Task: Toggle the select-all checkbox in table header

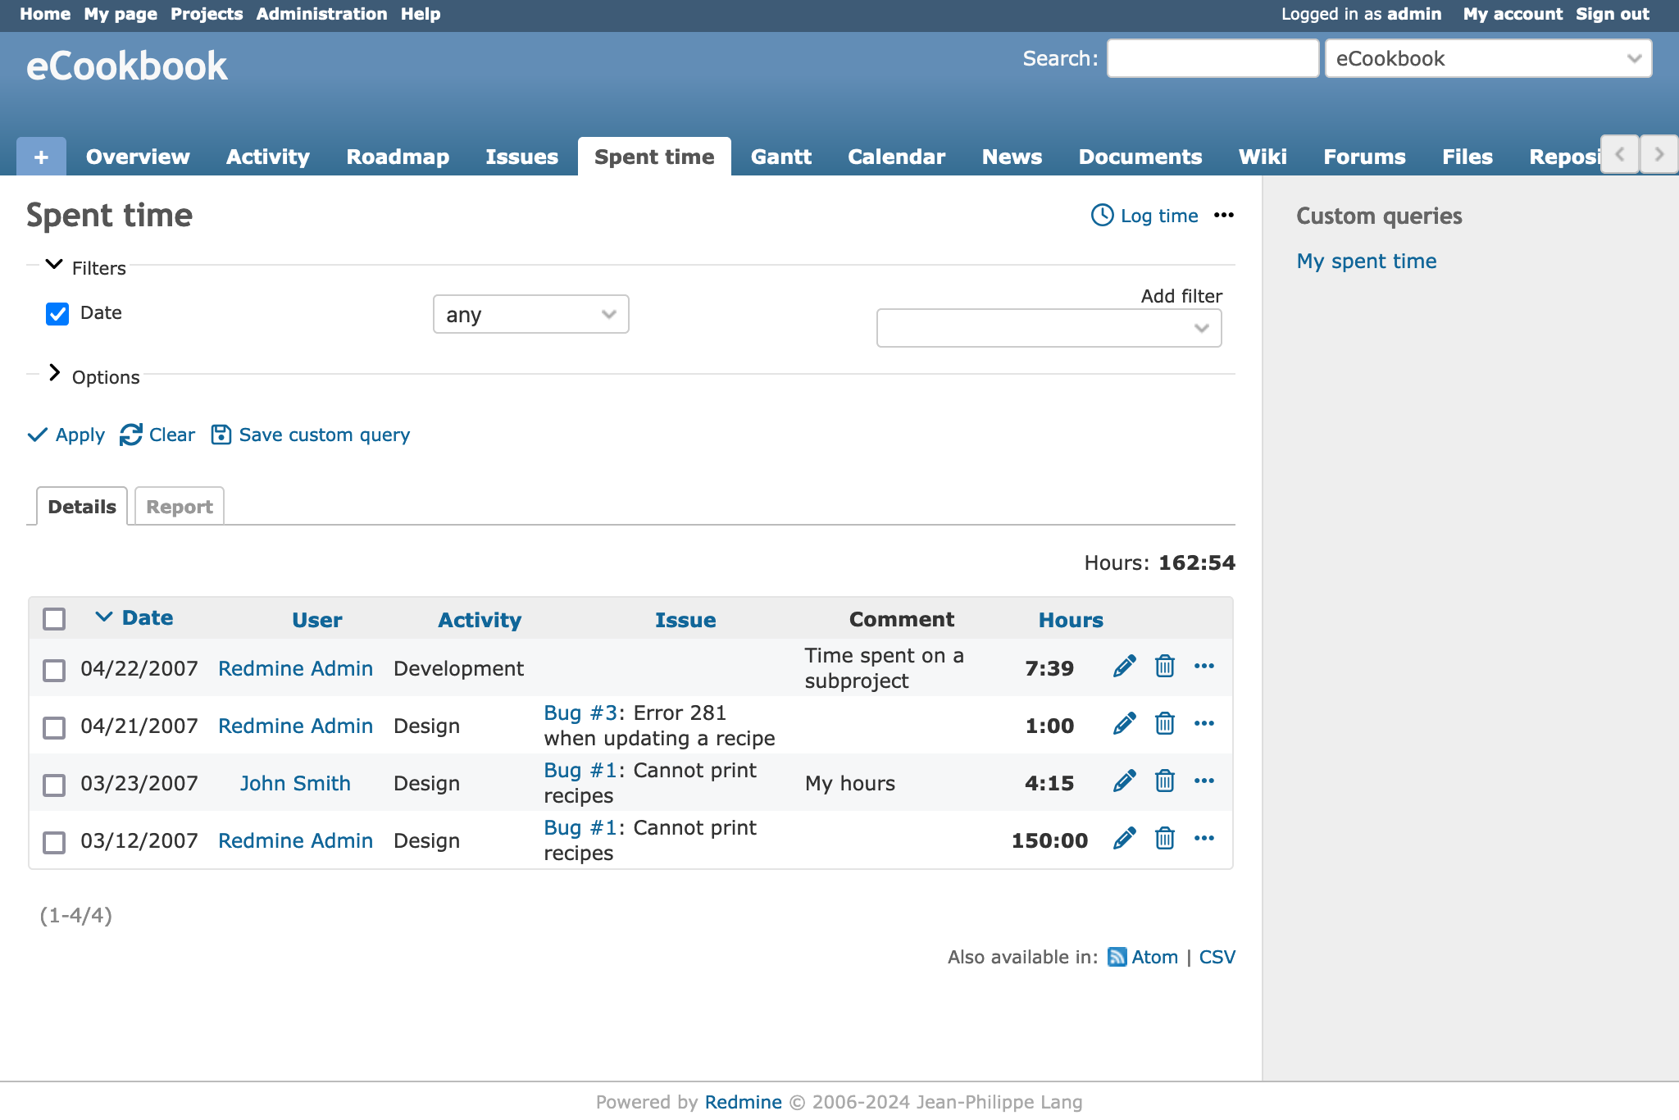Action: tap(54, 619)
